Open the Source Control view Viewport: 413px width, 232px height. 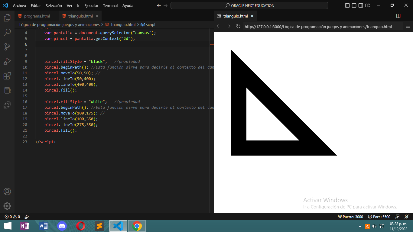click(7, 47)
